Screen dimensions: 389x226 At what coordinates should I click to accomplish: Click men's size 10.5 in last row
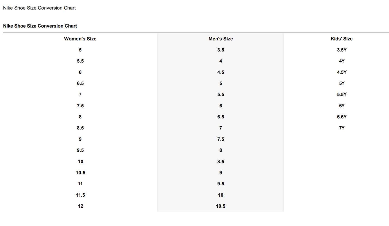point(221,206)
